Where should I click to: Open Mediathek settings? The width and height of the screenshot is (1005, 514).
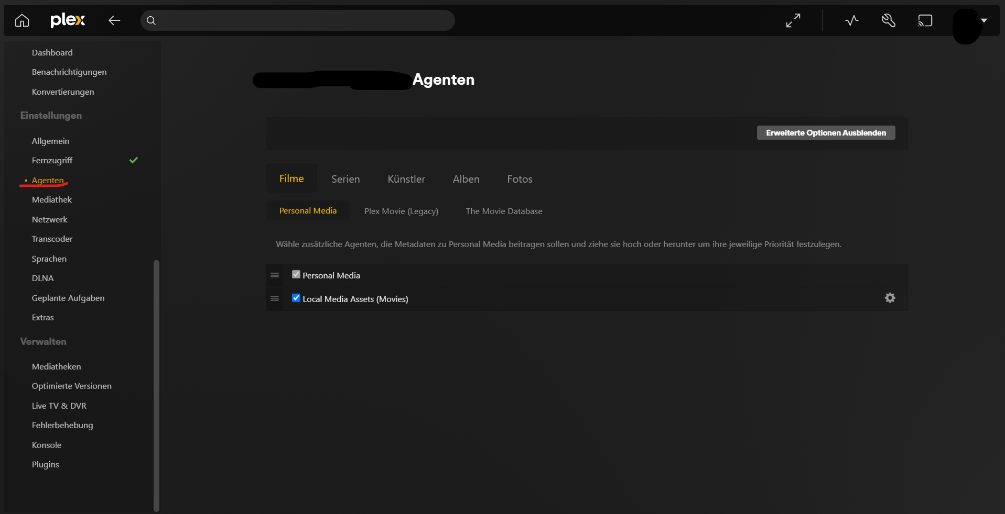52,199
